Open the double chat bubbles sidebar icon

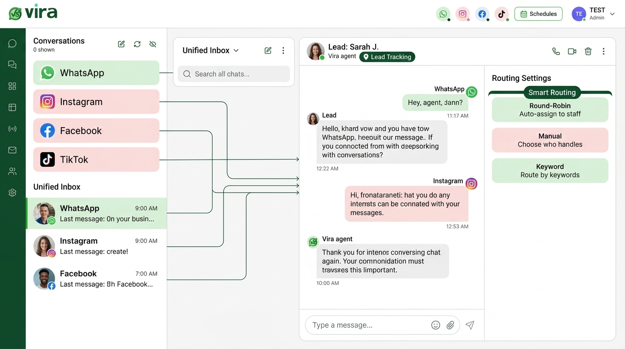(12, 65)
